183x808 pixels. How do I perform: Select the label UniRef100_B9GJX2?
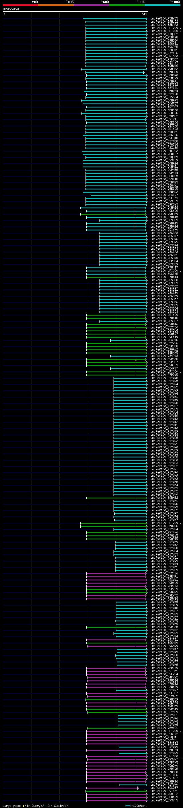(x=164, y=734)
